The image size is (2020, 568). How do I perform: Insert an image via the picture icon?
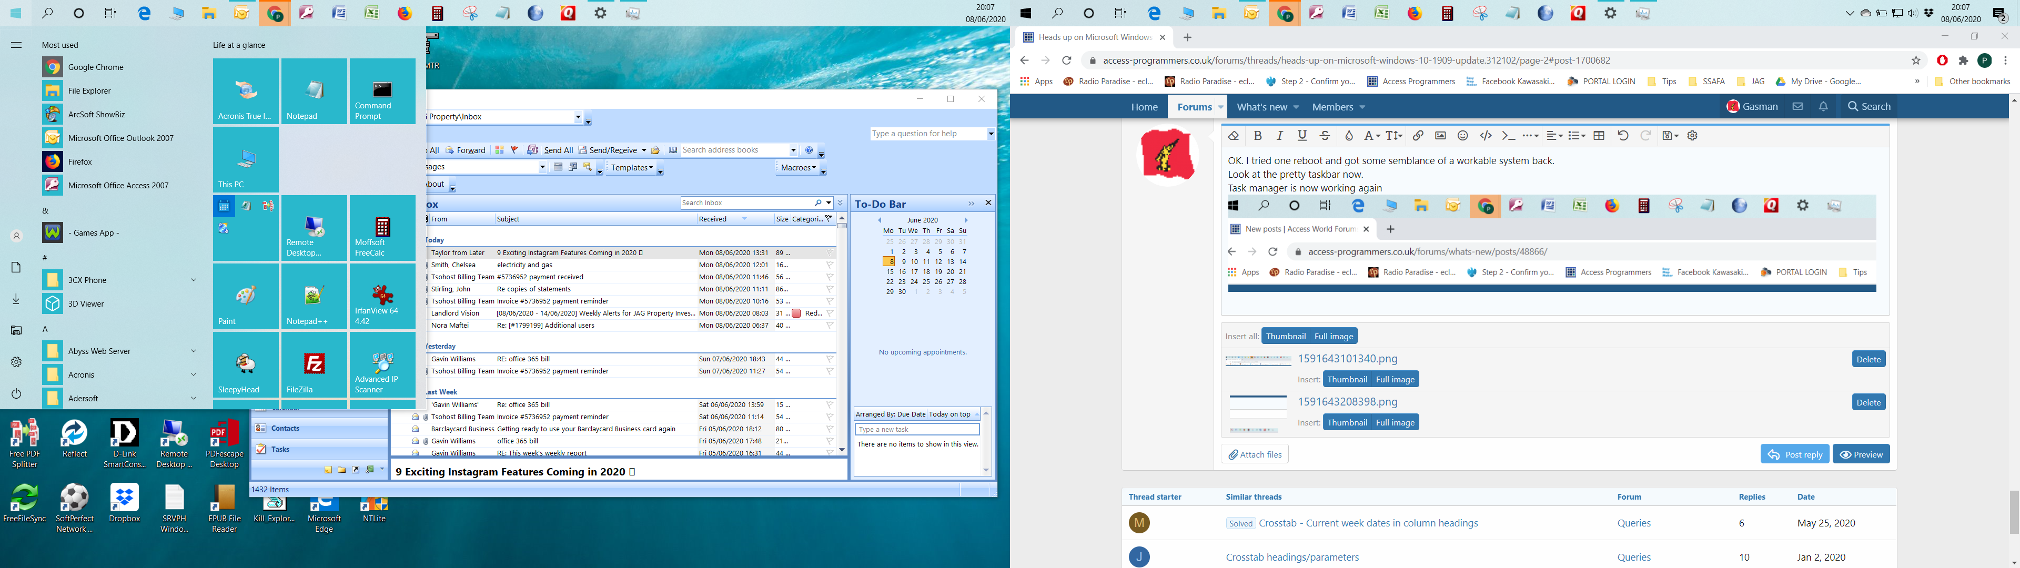(1440, 136)
